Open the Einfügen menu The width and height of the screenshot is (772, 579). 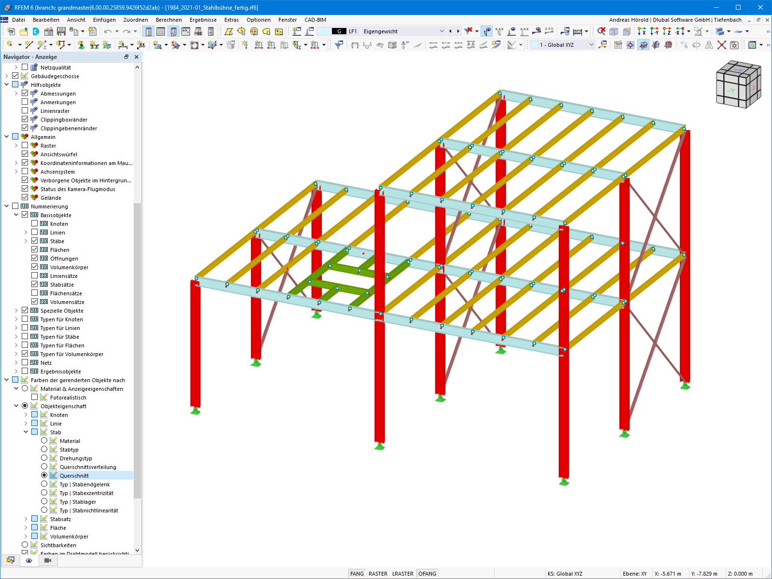[x=104, y=20]
